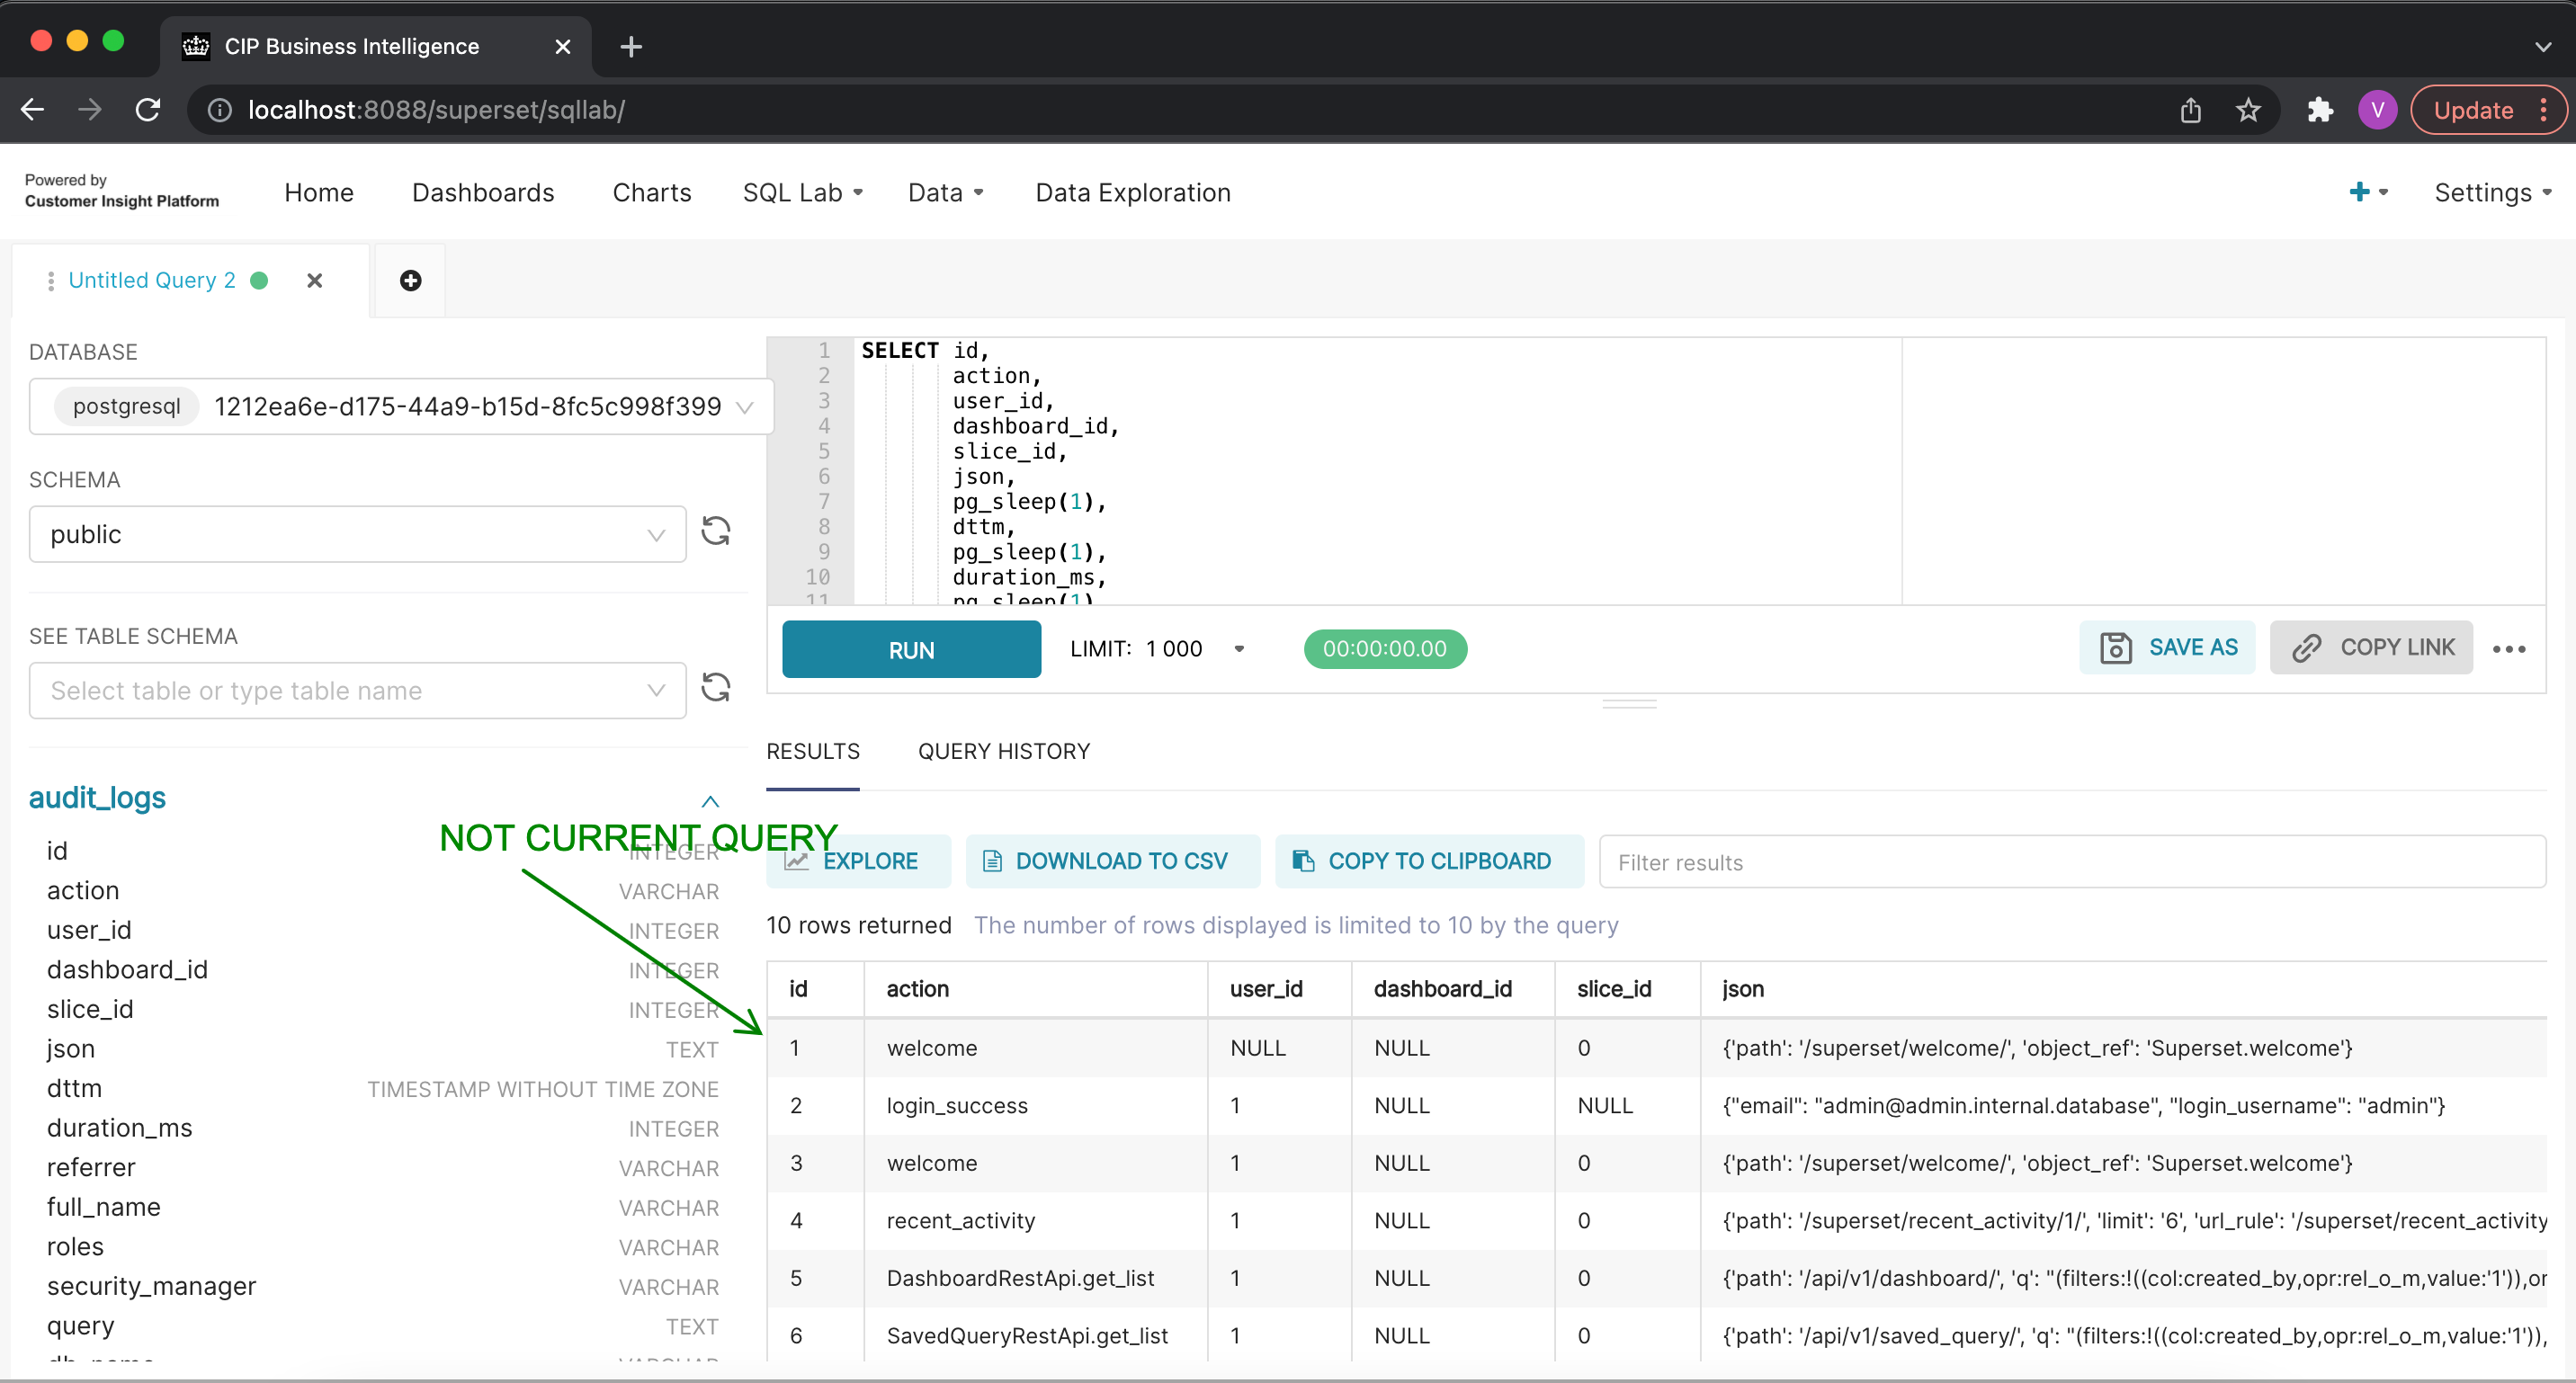Collapse the audit_logs column list
The height and width of the screenshot is (1383, 2576).
pyautogui.click(x=710, y=801)
